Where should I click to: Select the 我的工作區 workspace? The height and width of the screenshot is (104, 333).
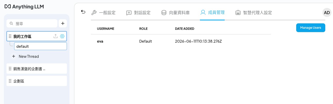pos(37,36)
